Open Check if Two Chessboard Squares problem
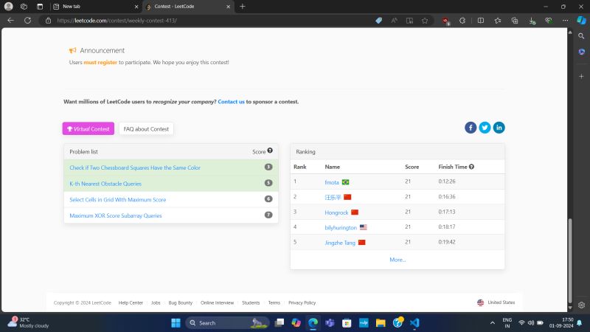 [x=135, y=167]
